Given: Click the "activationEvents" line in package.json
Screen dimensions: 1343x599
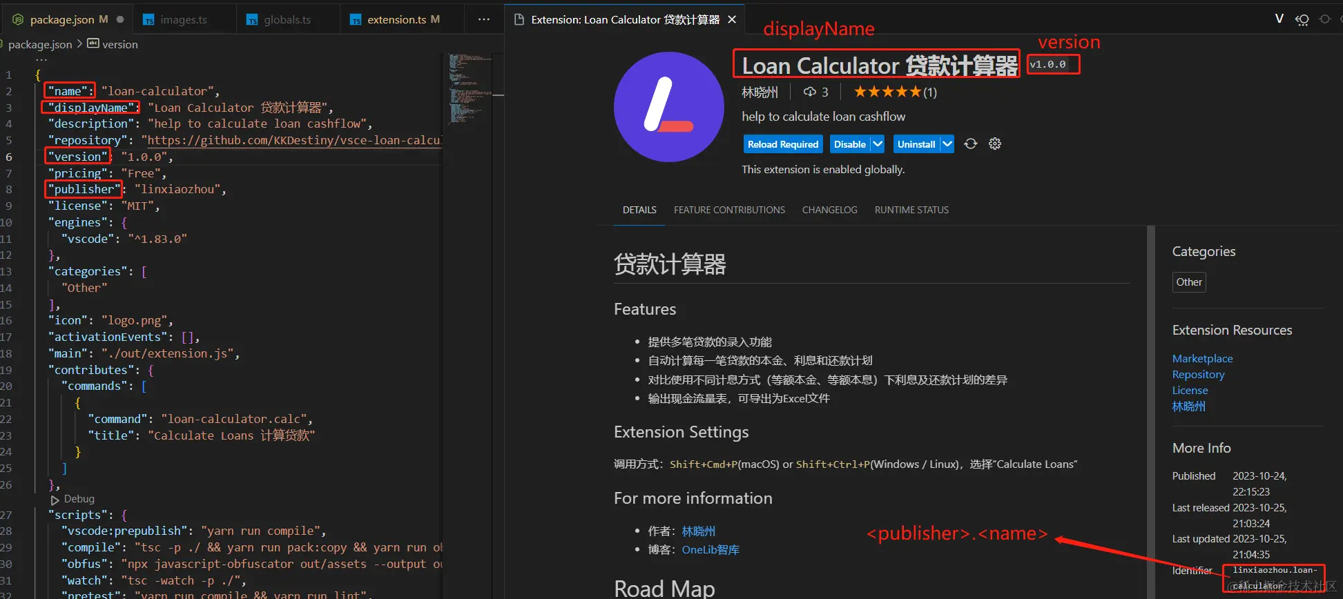Looking at the screenshot, I should 124,337.
